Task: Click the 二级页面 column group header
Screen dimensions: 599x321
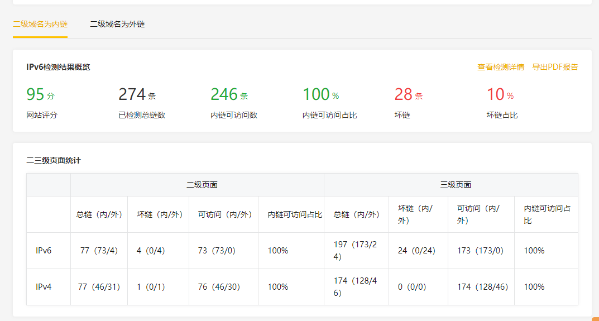Action: [202, 185]
